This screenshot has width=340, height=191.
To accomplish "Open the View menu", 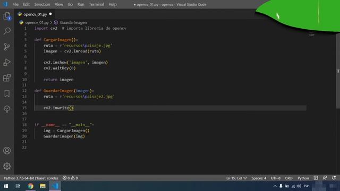I will coord(59,4).
